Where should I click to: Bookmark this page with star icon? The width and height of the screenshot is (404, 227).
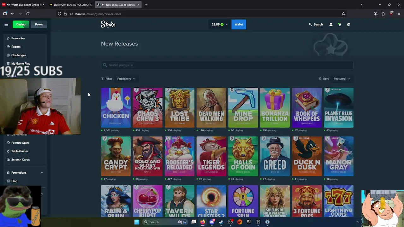pyautogui.click(x=343, y=14)
